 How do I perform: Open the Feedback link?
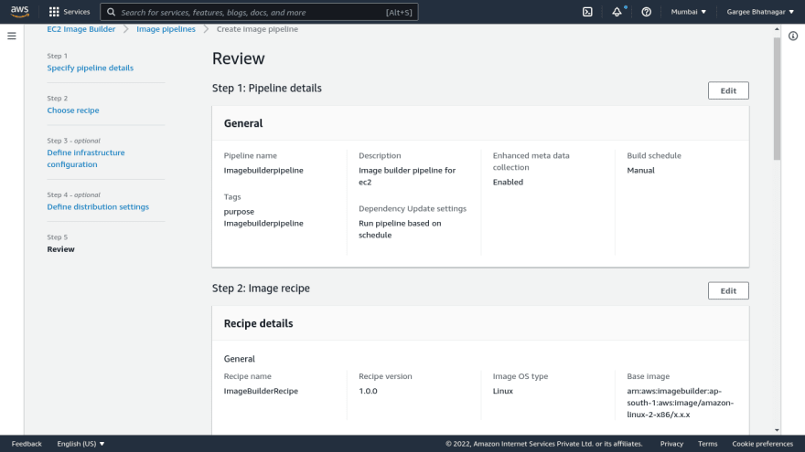point(27,444)
